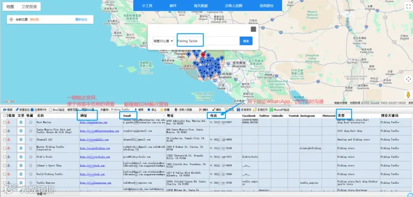Open the 周围50公里 radius dropdown in popup

click(163, 41)
